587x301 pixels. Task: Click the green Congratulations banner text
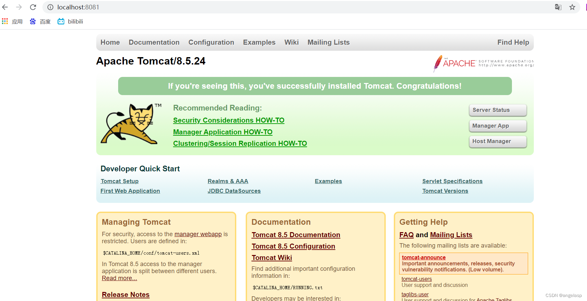point(315,86)
